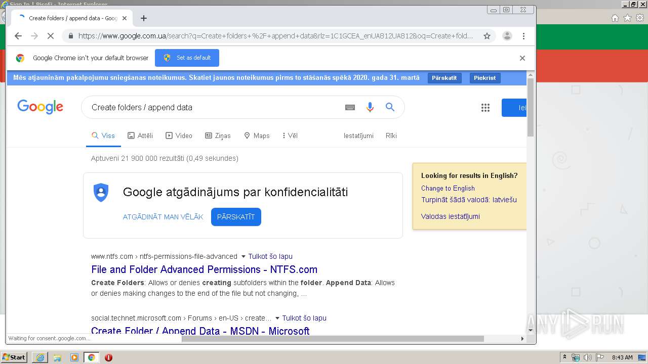The height and width of the screenshot is (364, 648).
Task: Click Tulkot šo lapu for the ntfs.com result
Action: click(x=270, y=256)
